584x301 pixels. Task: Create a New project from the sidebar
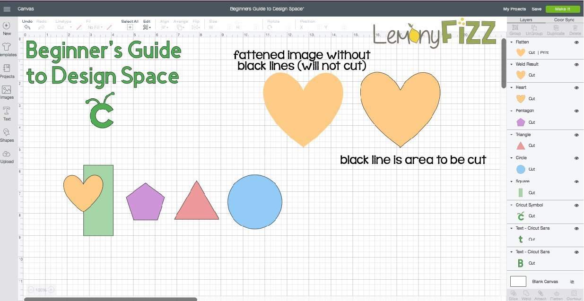tap(7, 28)
